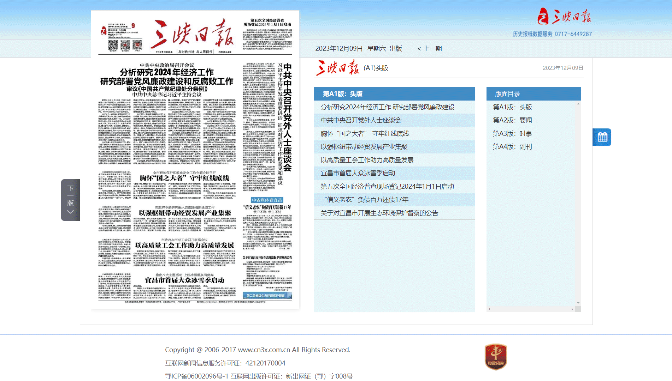Click the Three Gorges Daily logo in header
This screenshot has height=381, width=672.
(x=564, y=17)
